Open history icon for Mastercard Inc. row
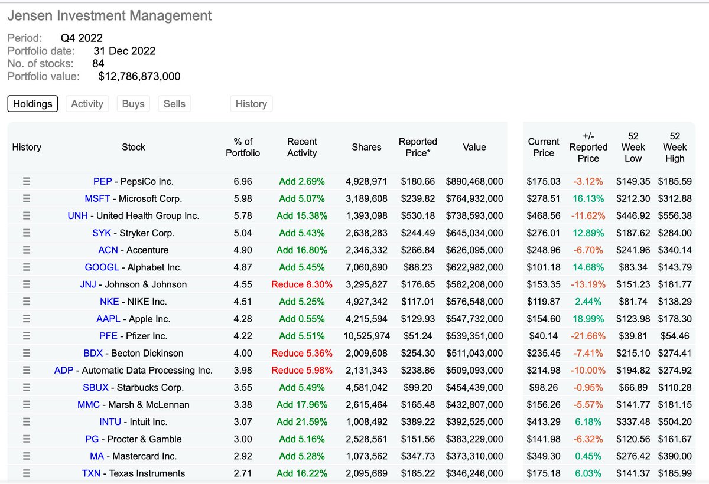This screenshot has width=709, height=484. click(26, 456)
